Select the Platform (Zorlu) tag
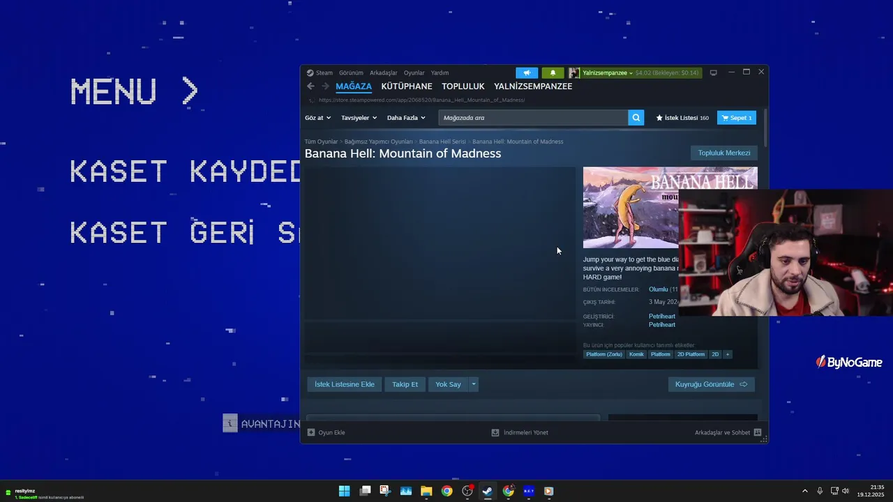 coord(604,354)
